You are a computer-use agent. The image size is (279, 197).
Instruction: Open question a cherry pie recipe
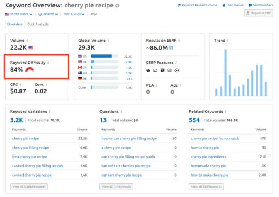116,148
